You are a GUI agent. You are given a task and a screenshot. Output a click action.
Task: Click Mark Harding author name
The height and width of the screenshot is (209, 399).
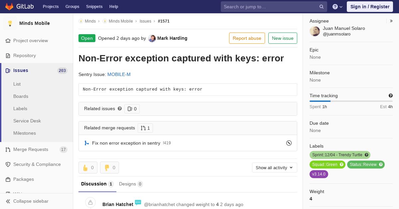point(172,38)
